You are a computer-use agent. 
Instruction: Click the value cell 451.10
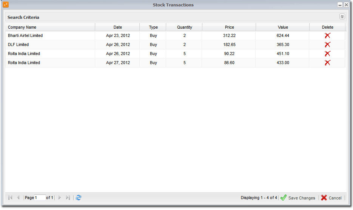pos(283,54)
